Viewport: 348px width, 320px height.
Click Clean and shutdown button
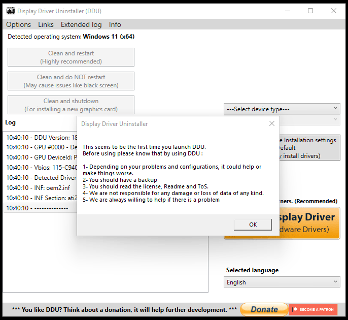tap(71, 105)
